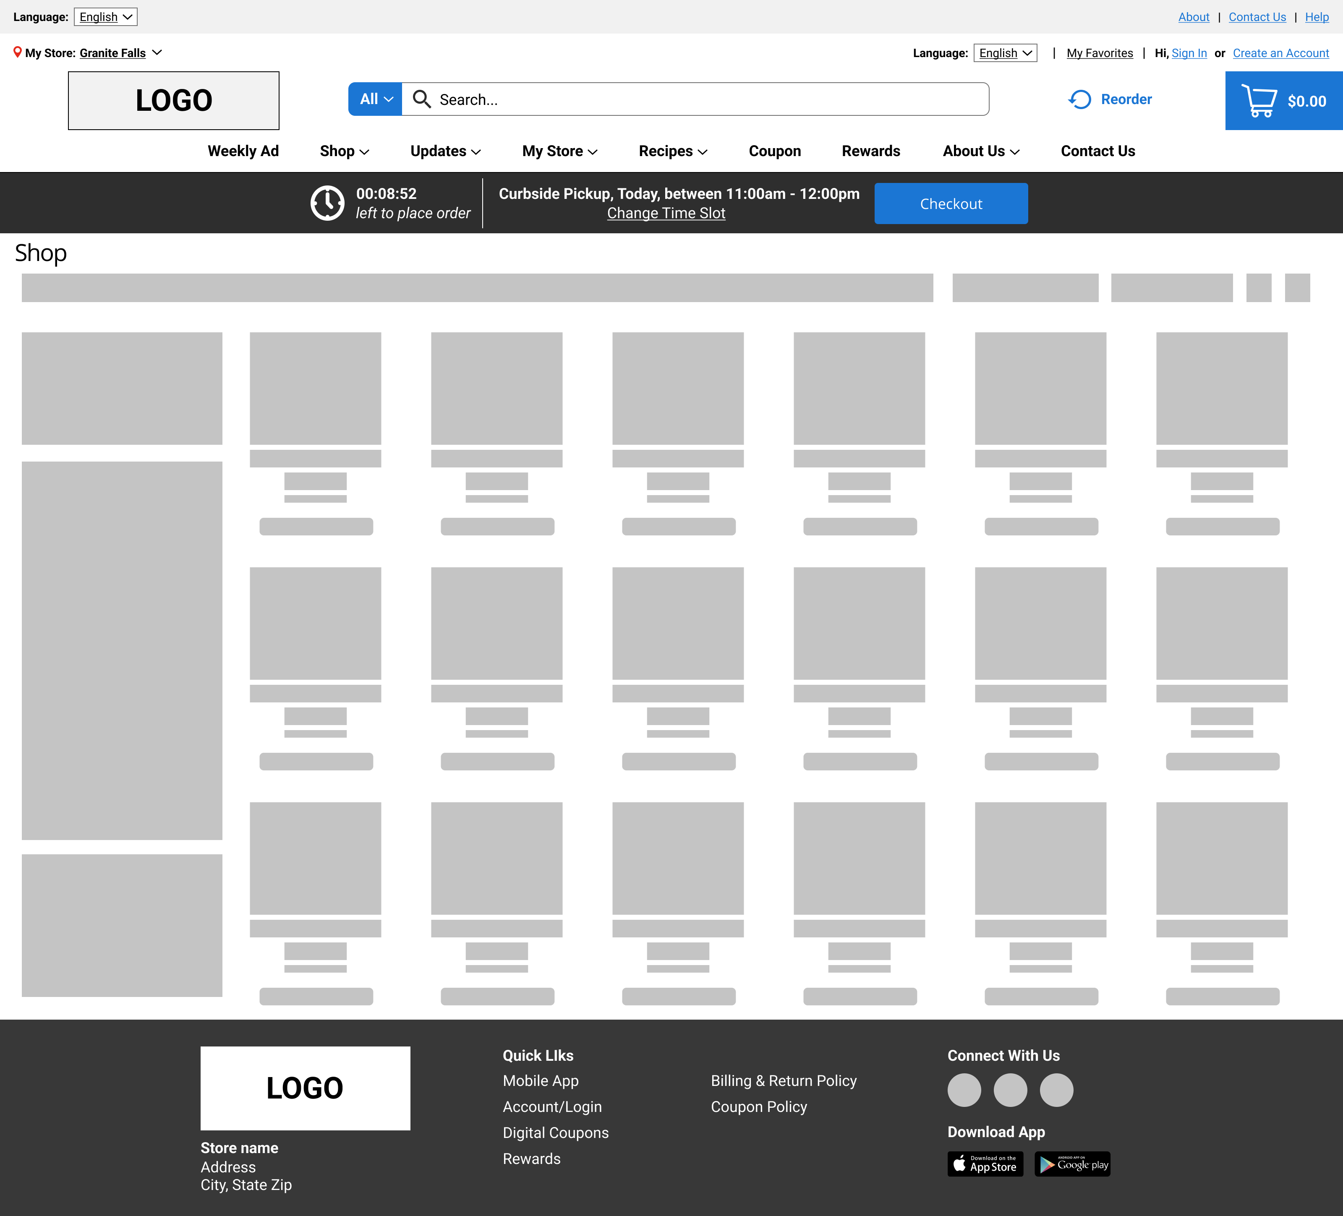Viewport: 1343px width, 1216px height.
Task: Open Coupon Policy footer link
Action: (x=759, y=1107)
